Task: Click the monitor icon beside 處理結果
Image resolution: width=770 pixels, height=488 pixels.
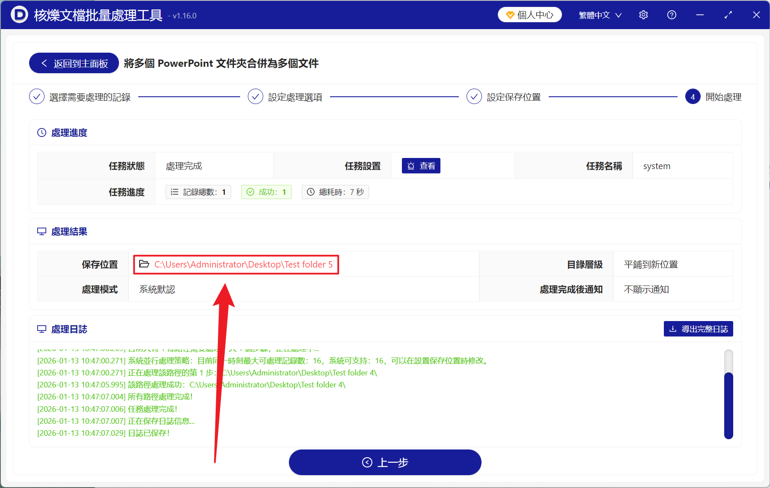Action: (x=42, y=231)
